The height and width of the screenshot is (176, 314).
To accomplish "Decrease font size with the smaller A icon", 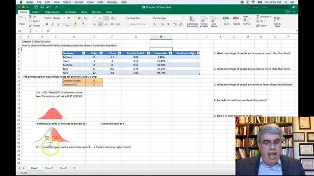I will [85, 18].
